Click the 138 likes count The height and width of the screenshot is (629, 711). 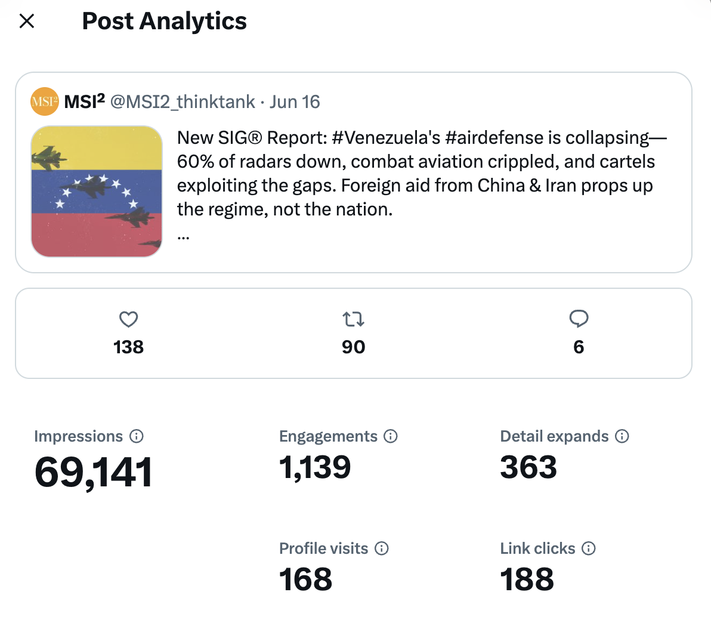coord(128,347)
